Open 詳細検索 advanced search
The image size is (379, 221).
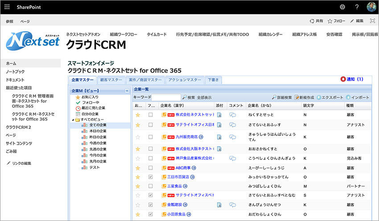pos(282,97)
